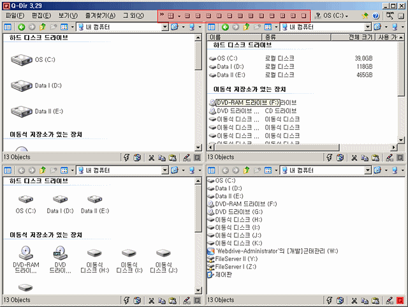Click the Up folder icon in top-right pane
Viewport: 408px width, 307px height.
245,27
